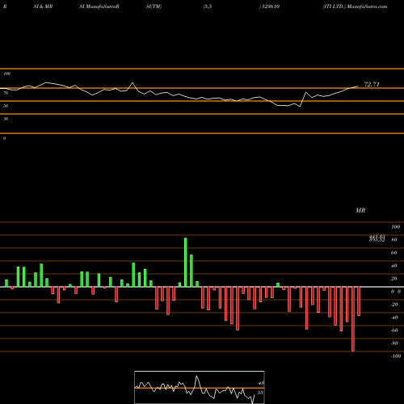This screenshot has height=404, width=404.
Task: Click the MR axis label -20
Action: tap(394, 305)
